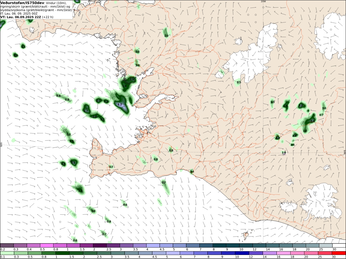Viewport: 346px width, 259px height.
Task: Pick the bright red 30 mm rain swatch
Action: pos(339,253)
